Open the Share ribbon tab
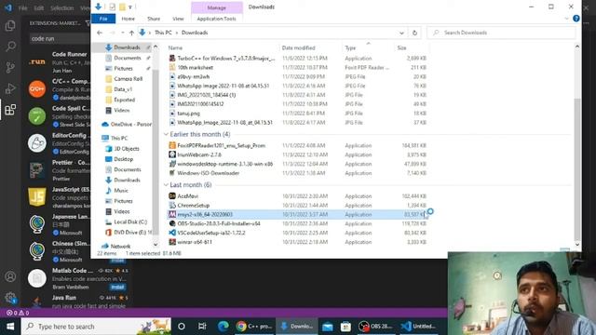Screen dimensions: 596x335 coord(154,19)
